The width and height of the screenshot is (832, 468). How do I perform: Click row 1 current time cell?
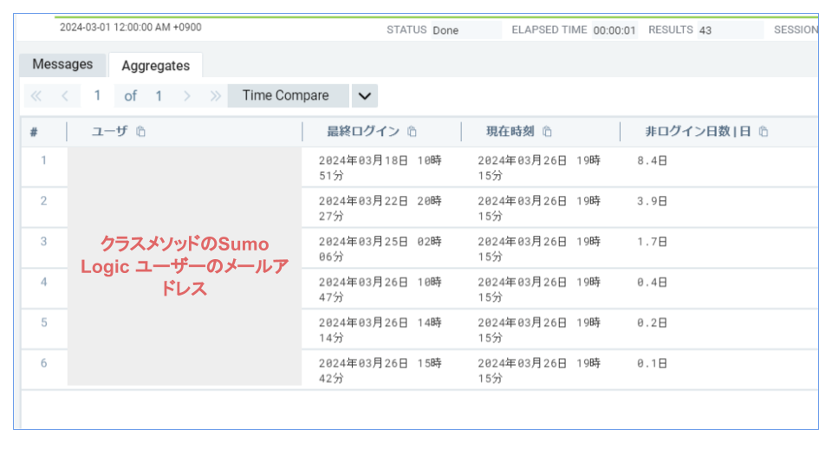pos(539,167)
